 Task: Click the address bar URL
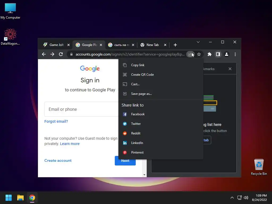(130, 54)
